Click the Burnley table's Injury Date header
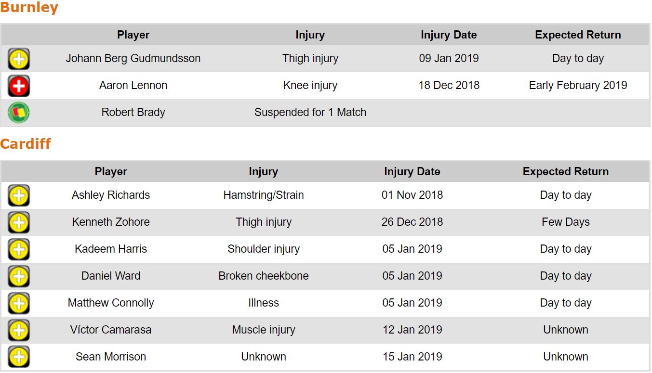 [448, 35]
